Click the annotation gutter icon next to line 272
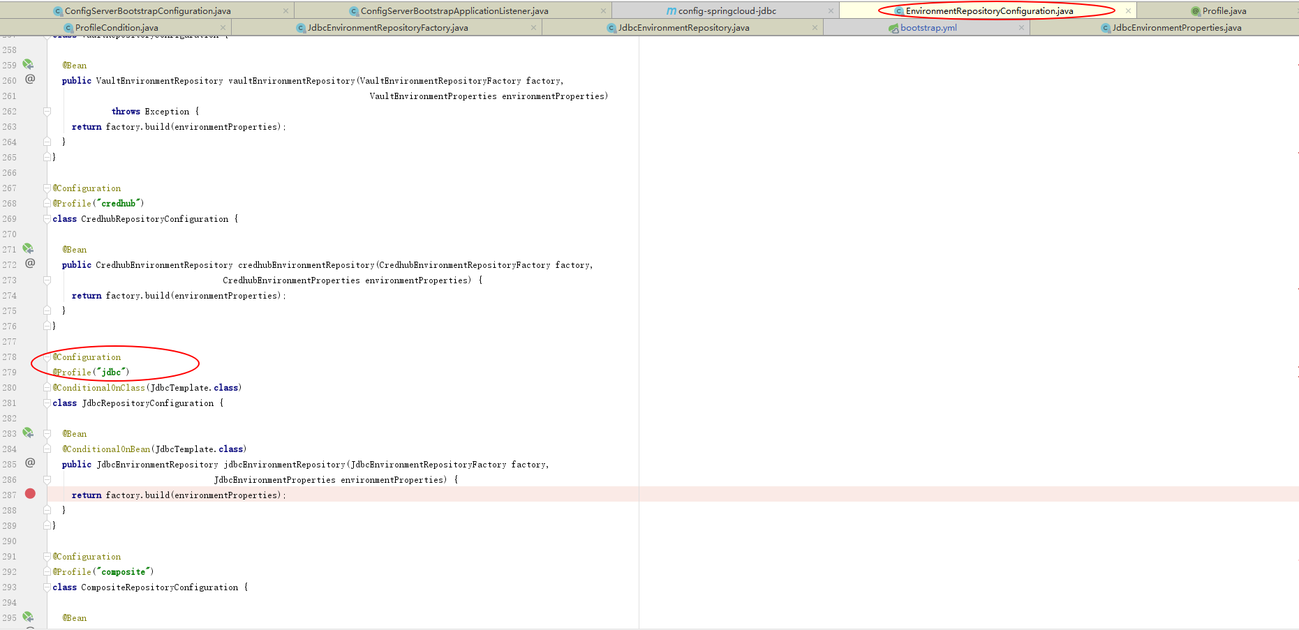 tap(29, 263)
